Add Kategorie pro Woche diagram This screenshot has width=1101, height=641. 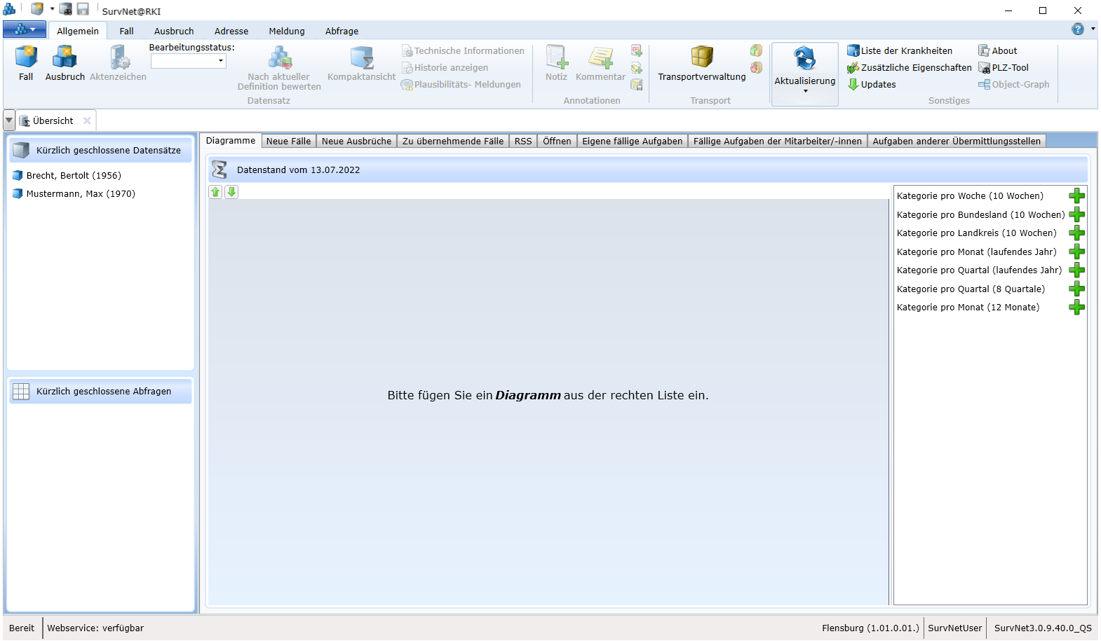(x=1076, y=196)
